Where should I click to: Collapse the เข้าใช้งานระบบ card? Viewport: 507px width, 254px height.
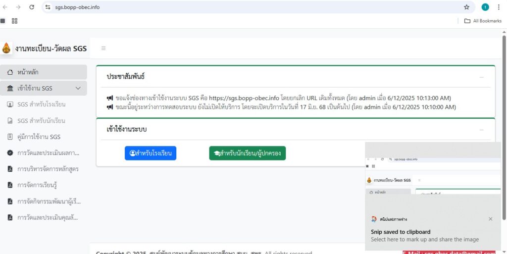coord(481,129)
